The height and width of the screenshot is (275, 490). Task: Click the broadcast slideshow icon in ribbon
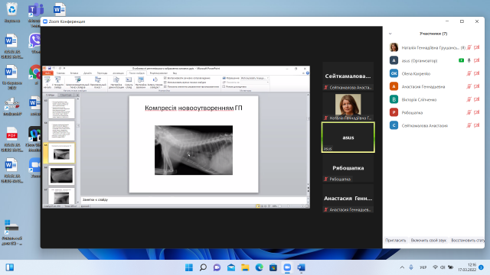pyautogui.click(x=77, y=80)
